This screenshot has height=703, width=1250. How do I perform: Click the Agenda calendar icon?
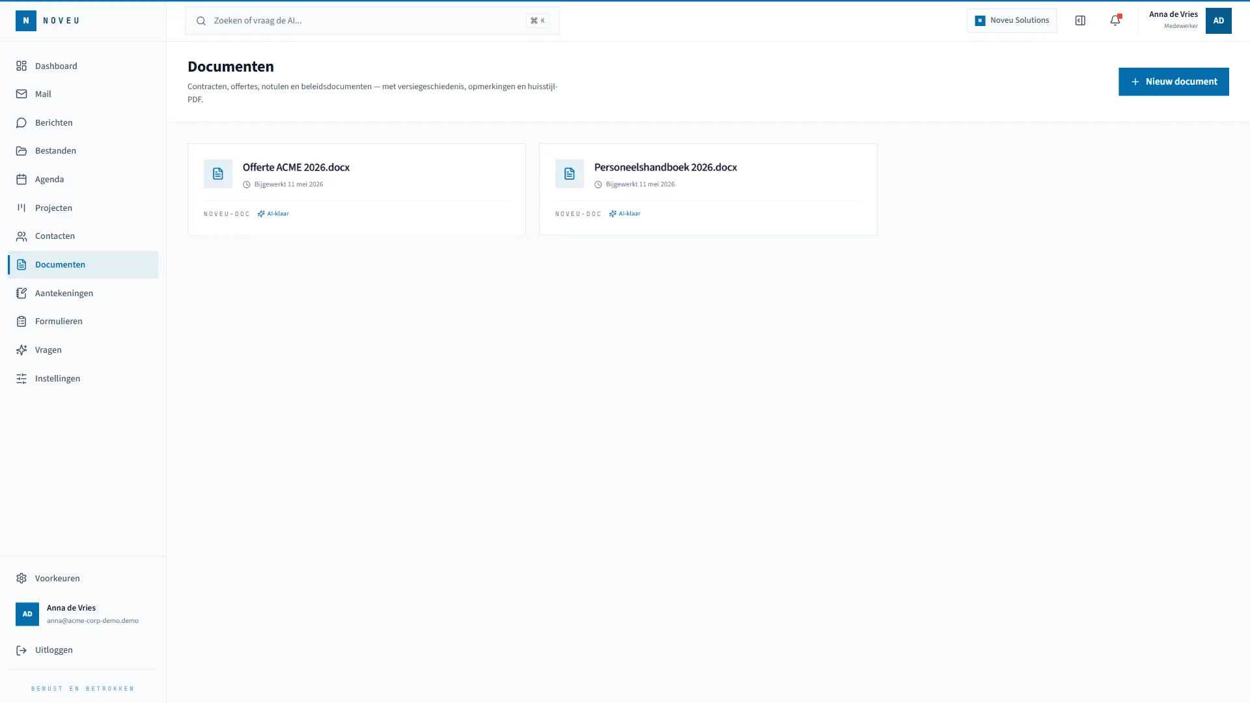click(x=21, y=179)
